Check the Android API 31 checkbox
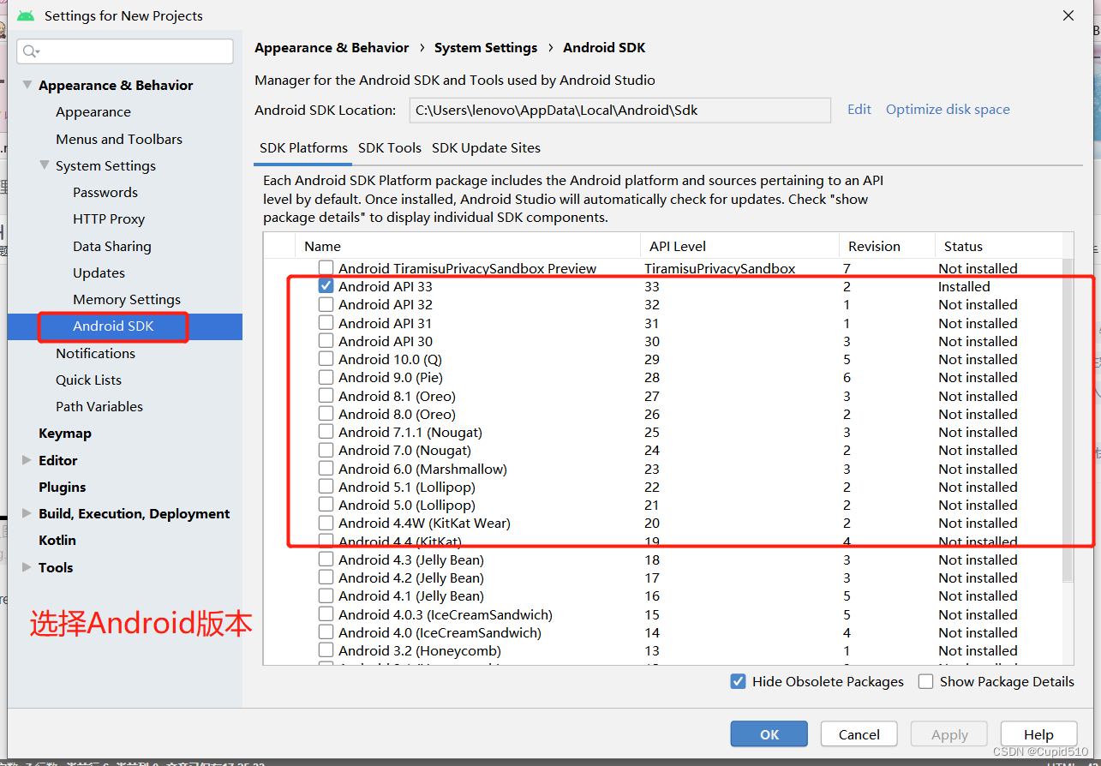The height and width of the screenshot is (766, 1101). tap(326, 323)
